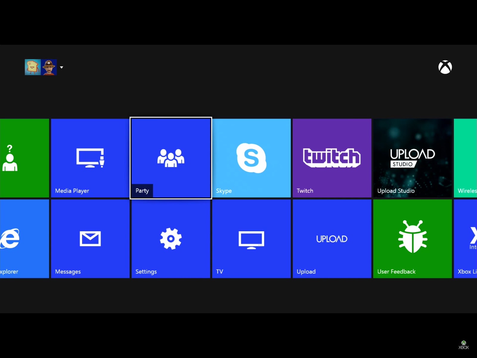The image size is (477, 358).
Task: Click the Xbox logo in top right
Action: (x=445, y=67)
